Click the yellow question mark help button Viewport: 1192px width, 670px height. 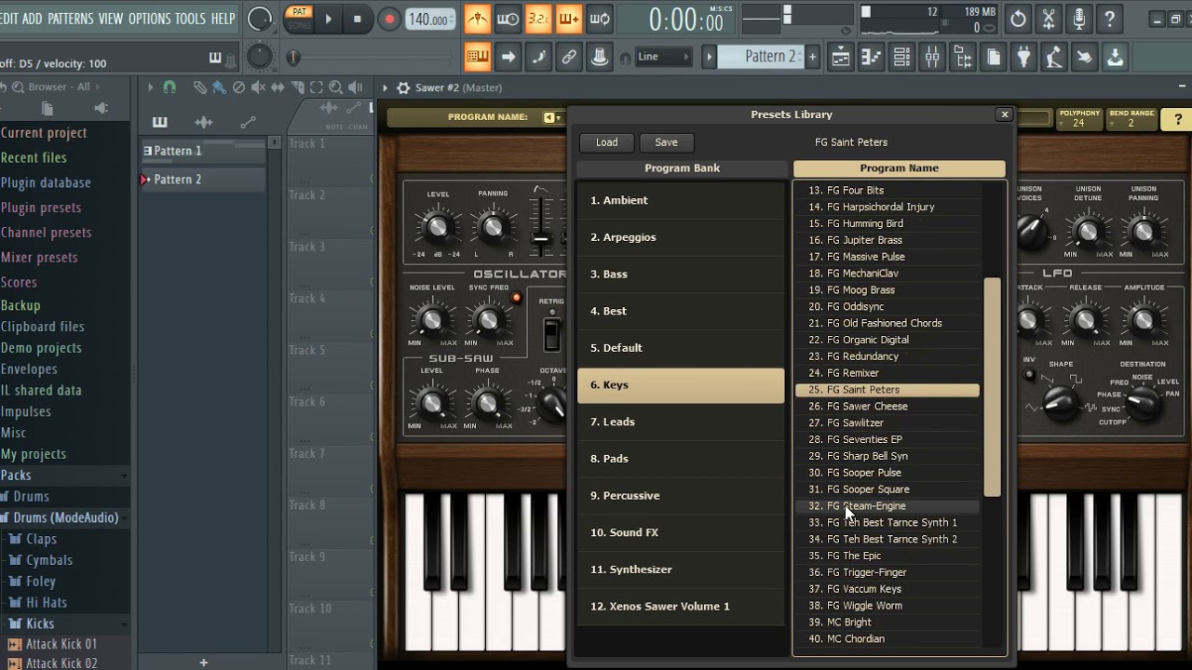[1177, 120]
